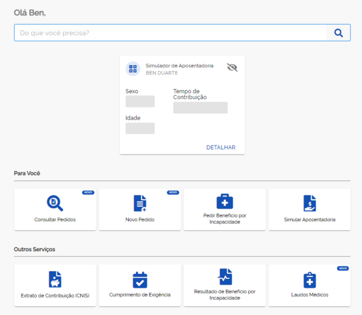Click the 'Simulador de Aposentadoria' card title
Screen dimensions: 362x315
click(179, 66)
